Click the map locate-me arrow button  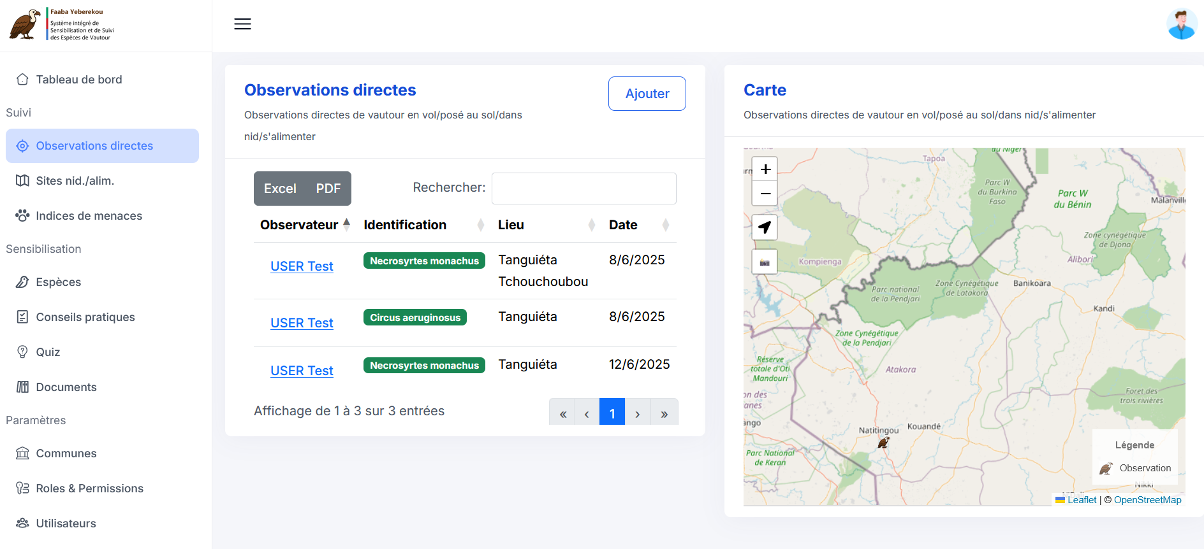(765, 227)
